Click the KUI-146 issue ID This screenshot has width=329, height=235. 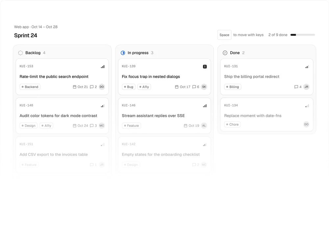[129, 105]
